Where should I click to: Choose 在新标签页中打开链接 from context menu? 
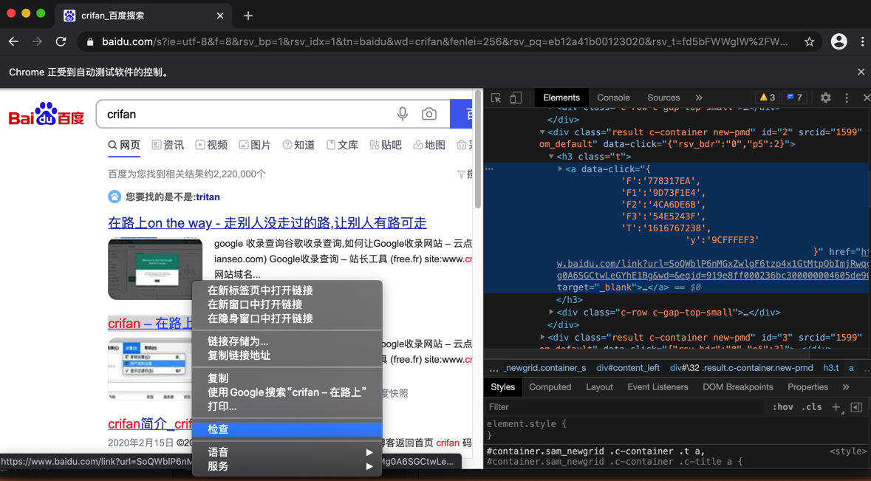287,290
